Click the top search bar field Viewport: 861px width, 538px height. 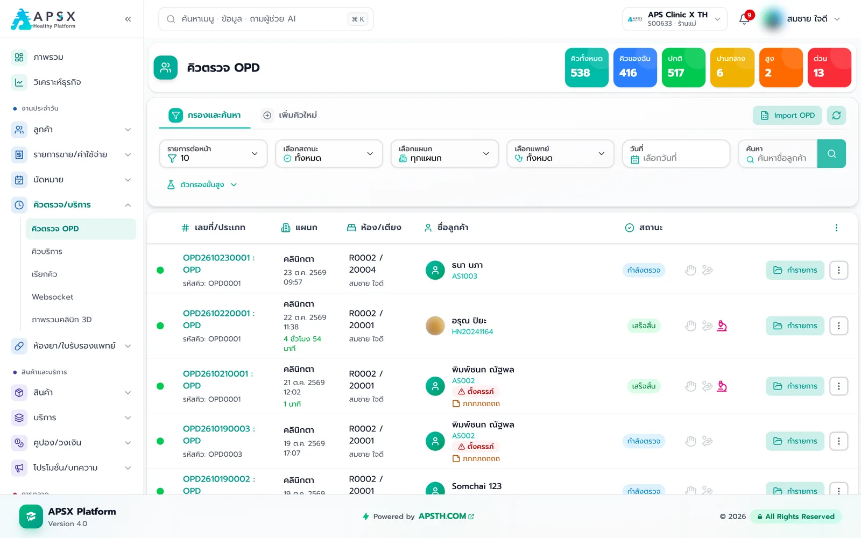coord(266,19)
